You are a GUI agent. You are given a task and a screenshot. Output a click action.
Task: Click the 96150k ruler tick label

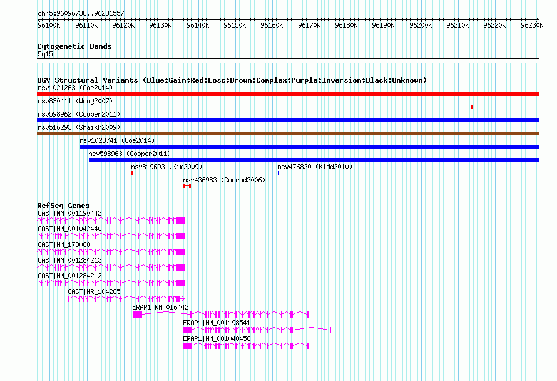[235, 25]
